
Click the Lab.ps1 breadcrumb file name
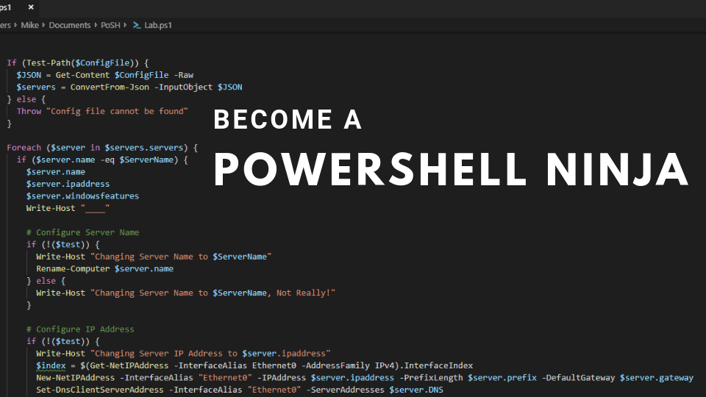tap(157, 25)
